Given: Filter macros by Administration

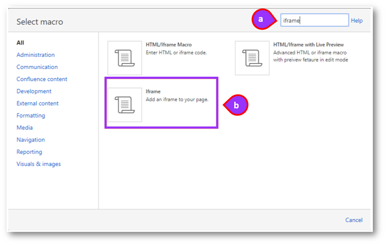Looking at the screenshot, I should click(35, 55).
